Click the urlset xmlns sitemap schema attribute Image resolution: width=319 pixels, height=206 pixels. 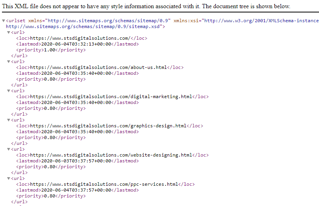coord(99,21)
